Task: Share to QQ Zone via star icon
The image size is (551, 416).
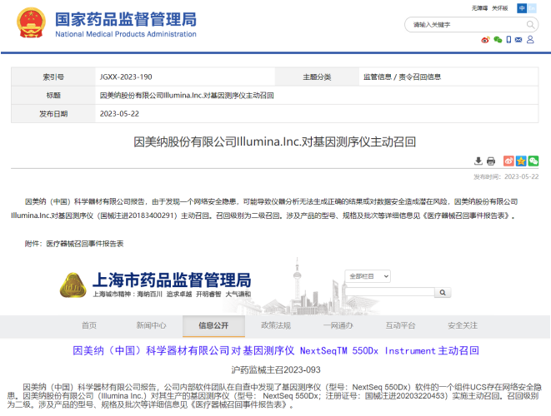Action: (x=521, y=161)
